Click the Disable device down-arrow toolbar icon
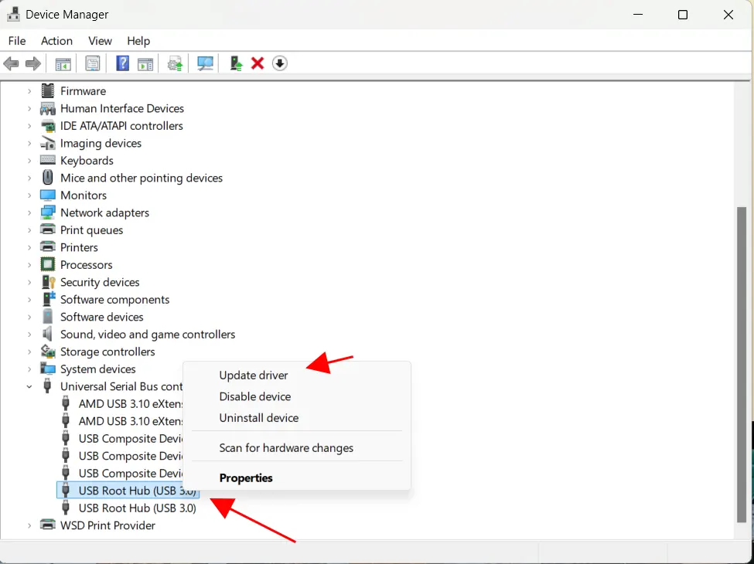Viewport: 754px width, 564px height. tap(279, 63)
